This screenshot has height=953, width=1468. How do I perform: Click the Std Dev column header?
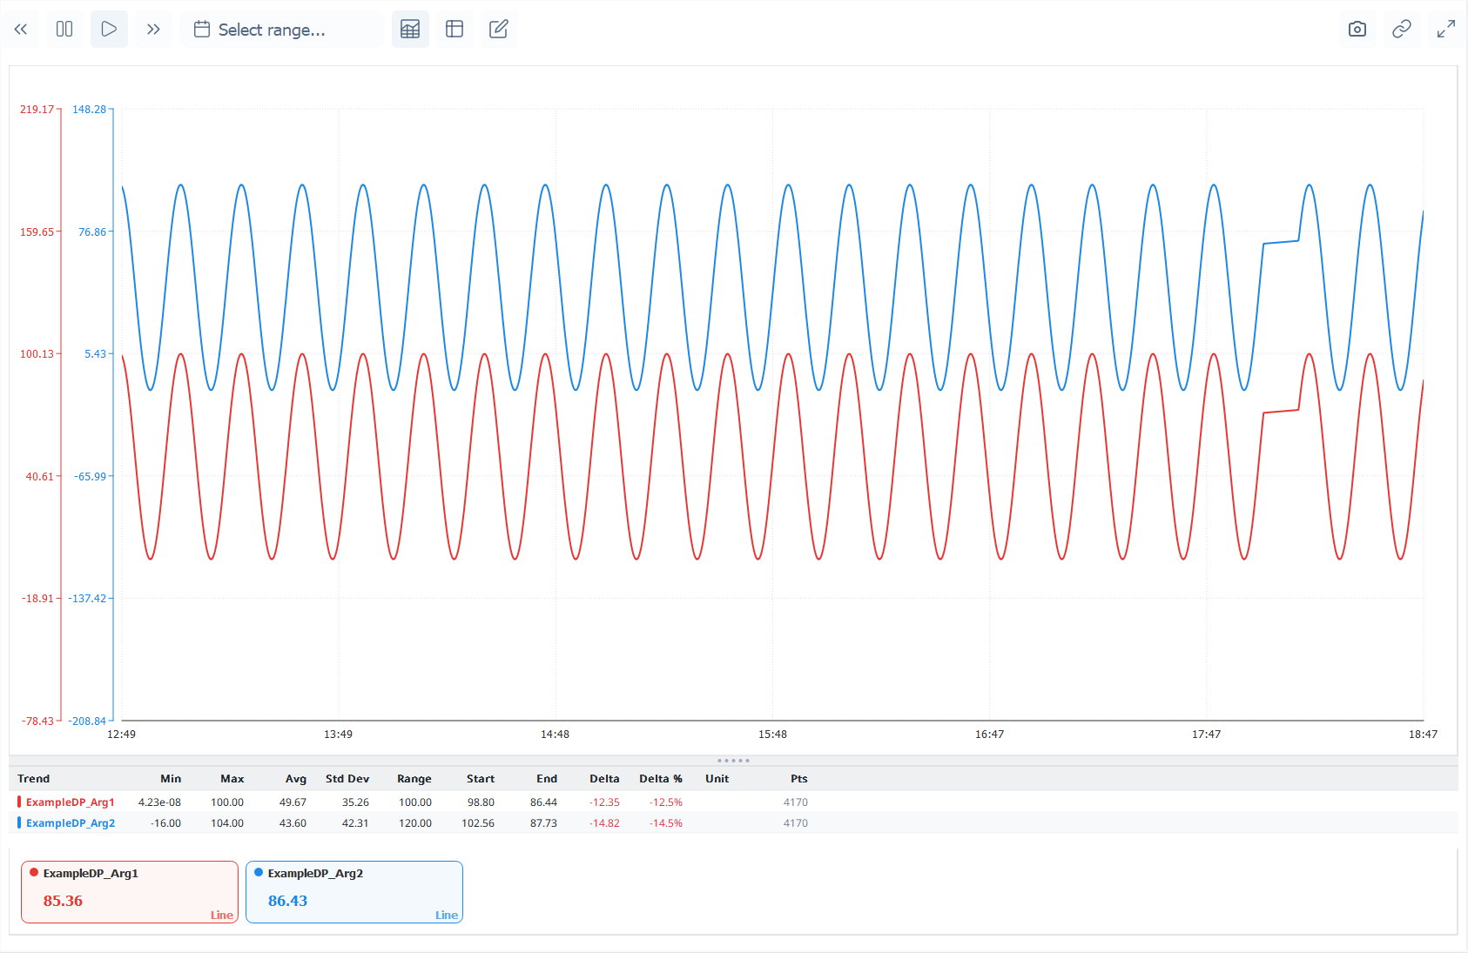(347, 779)
